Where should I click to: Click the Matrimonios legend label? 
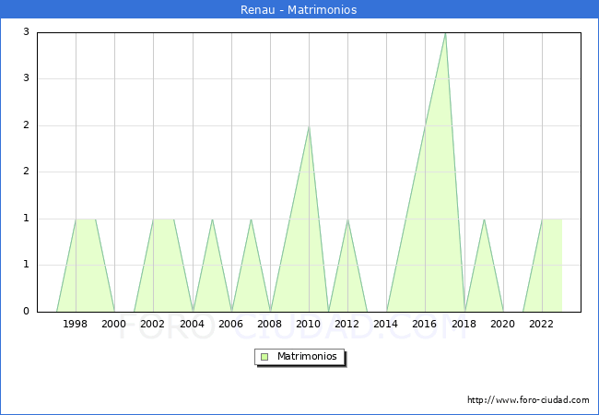pos(307,356)
